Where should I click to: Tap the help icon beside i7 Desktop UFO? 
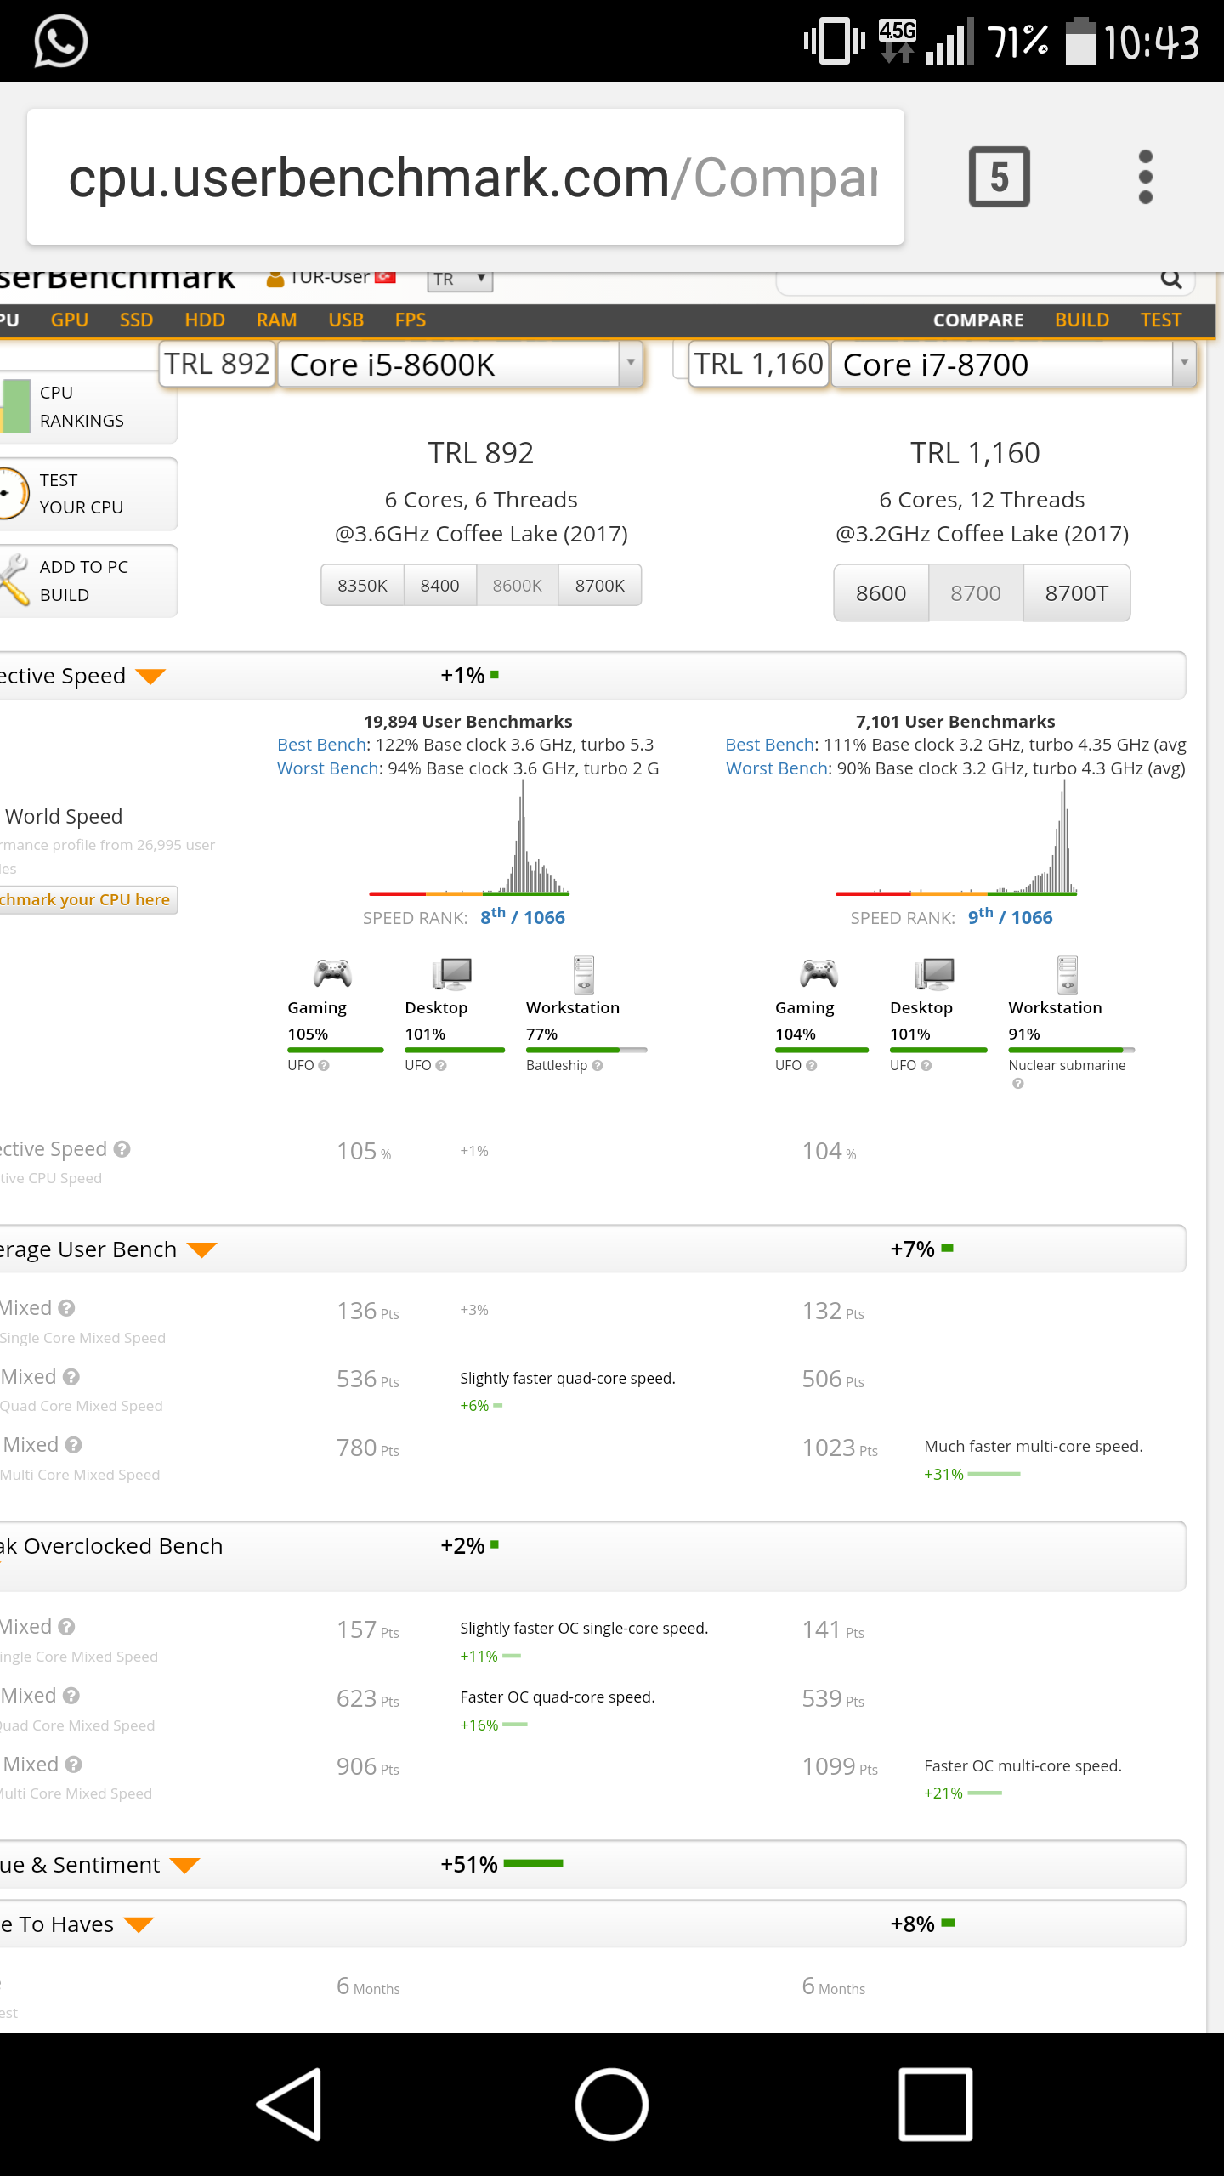click(x=926, y=1065)
